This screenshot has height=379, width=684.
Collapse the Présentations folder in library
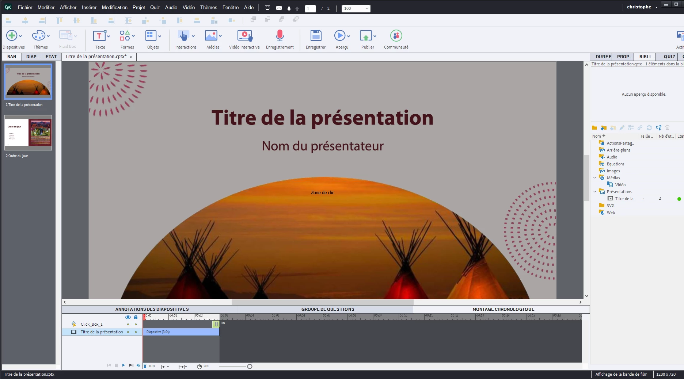tap(594, 192)
